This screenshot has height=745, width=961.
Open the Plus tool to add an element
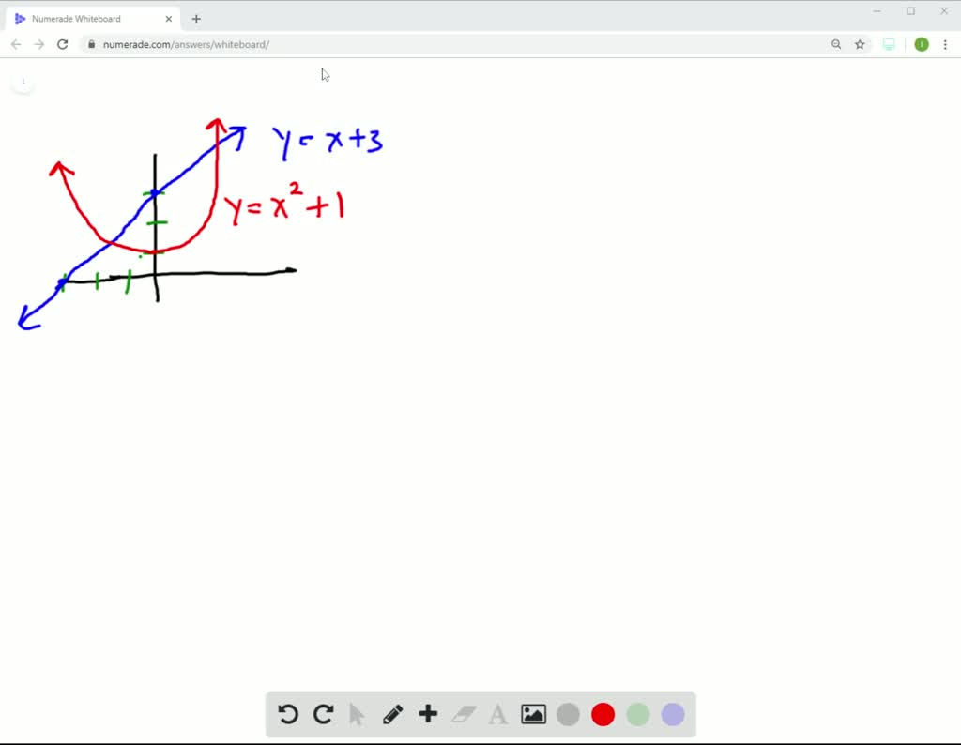[427, 714]
